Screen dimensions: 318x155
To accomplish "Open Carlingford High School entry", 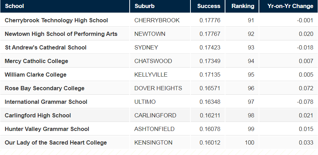I will (38, 115).
